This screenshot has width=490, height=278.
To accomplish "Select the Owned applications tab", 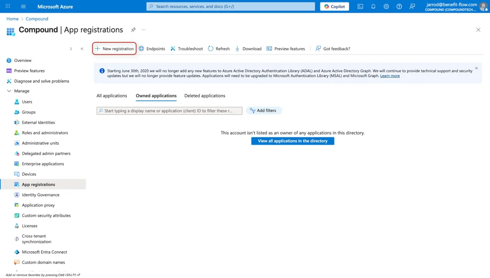I will (x=156, y=96).
